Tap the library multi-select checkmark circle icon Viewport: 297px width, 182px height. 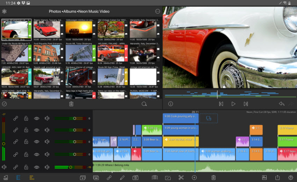[x=4, y=104]
